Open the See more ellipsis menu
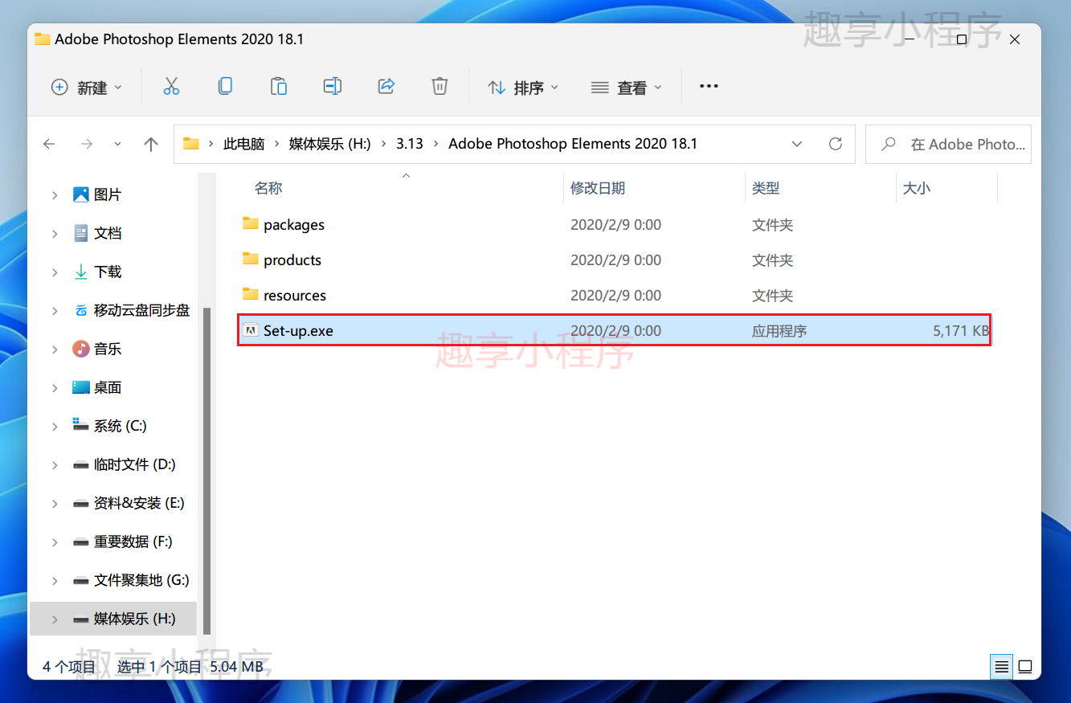 (709, 87)
